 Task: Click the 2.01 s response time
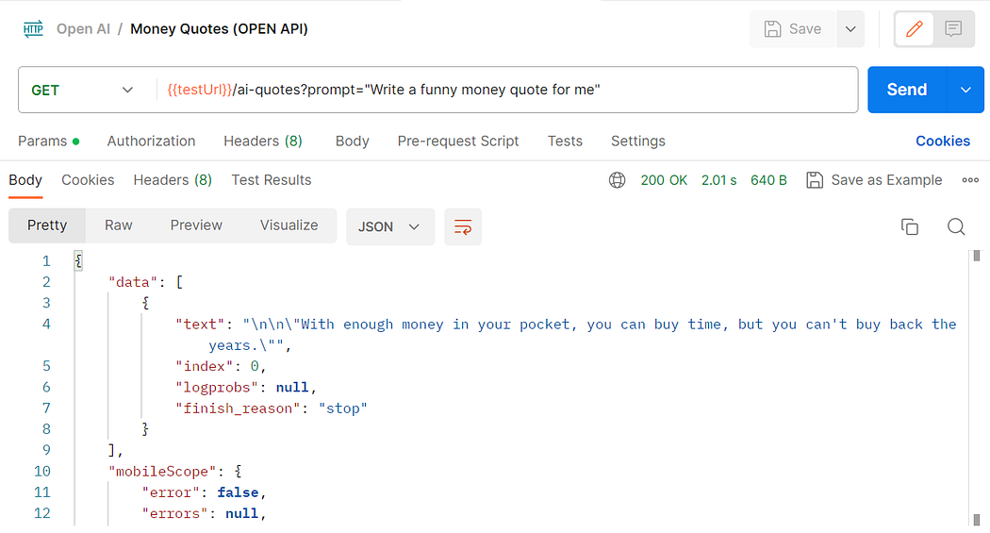point(718,180)
